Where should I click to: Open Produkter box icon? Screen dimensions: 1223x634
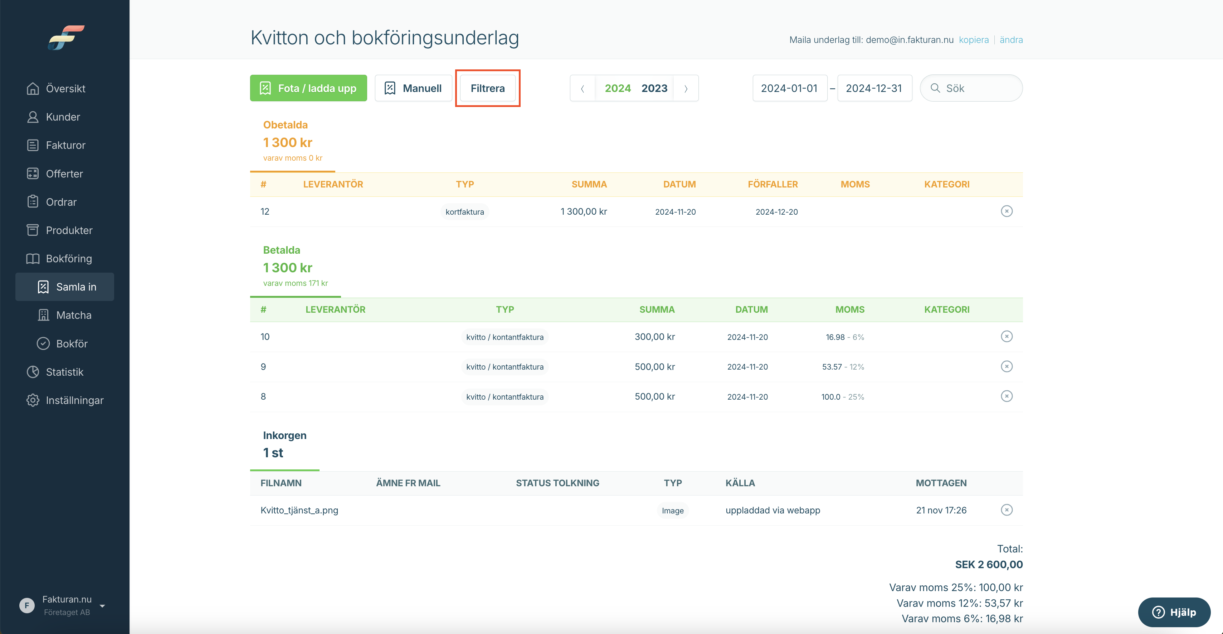pyautogui.click(x=32, y=230)
